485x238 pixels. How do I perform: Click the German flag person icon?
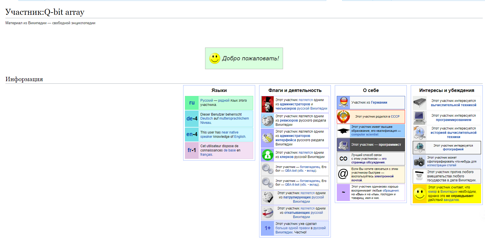click(x=344, y=102)
